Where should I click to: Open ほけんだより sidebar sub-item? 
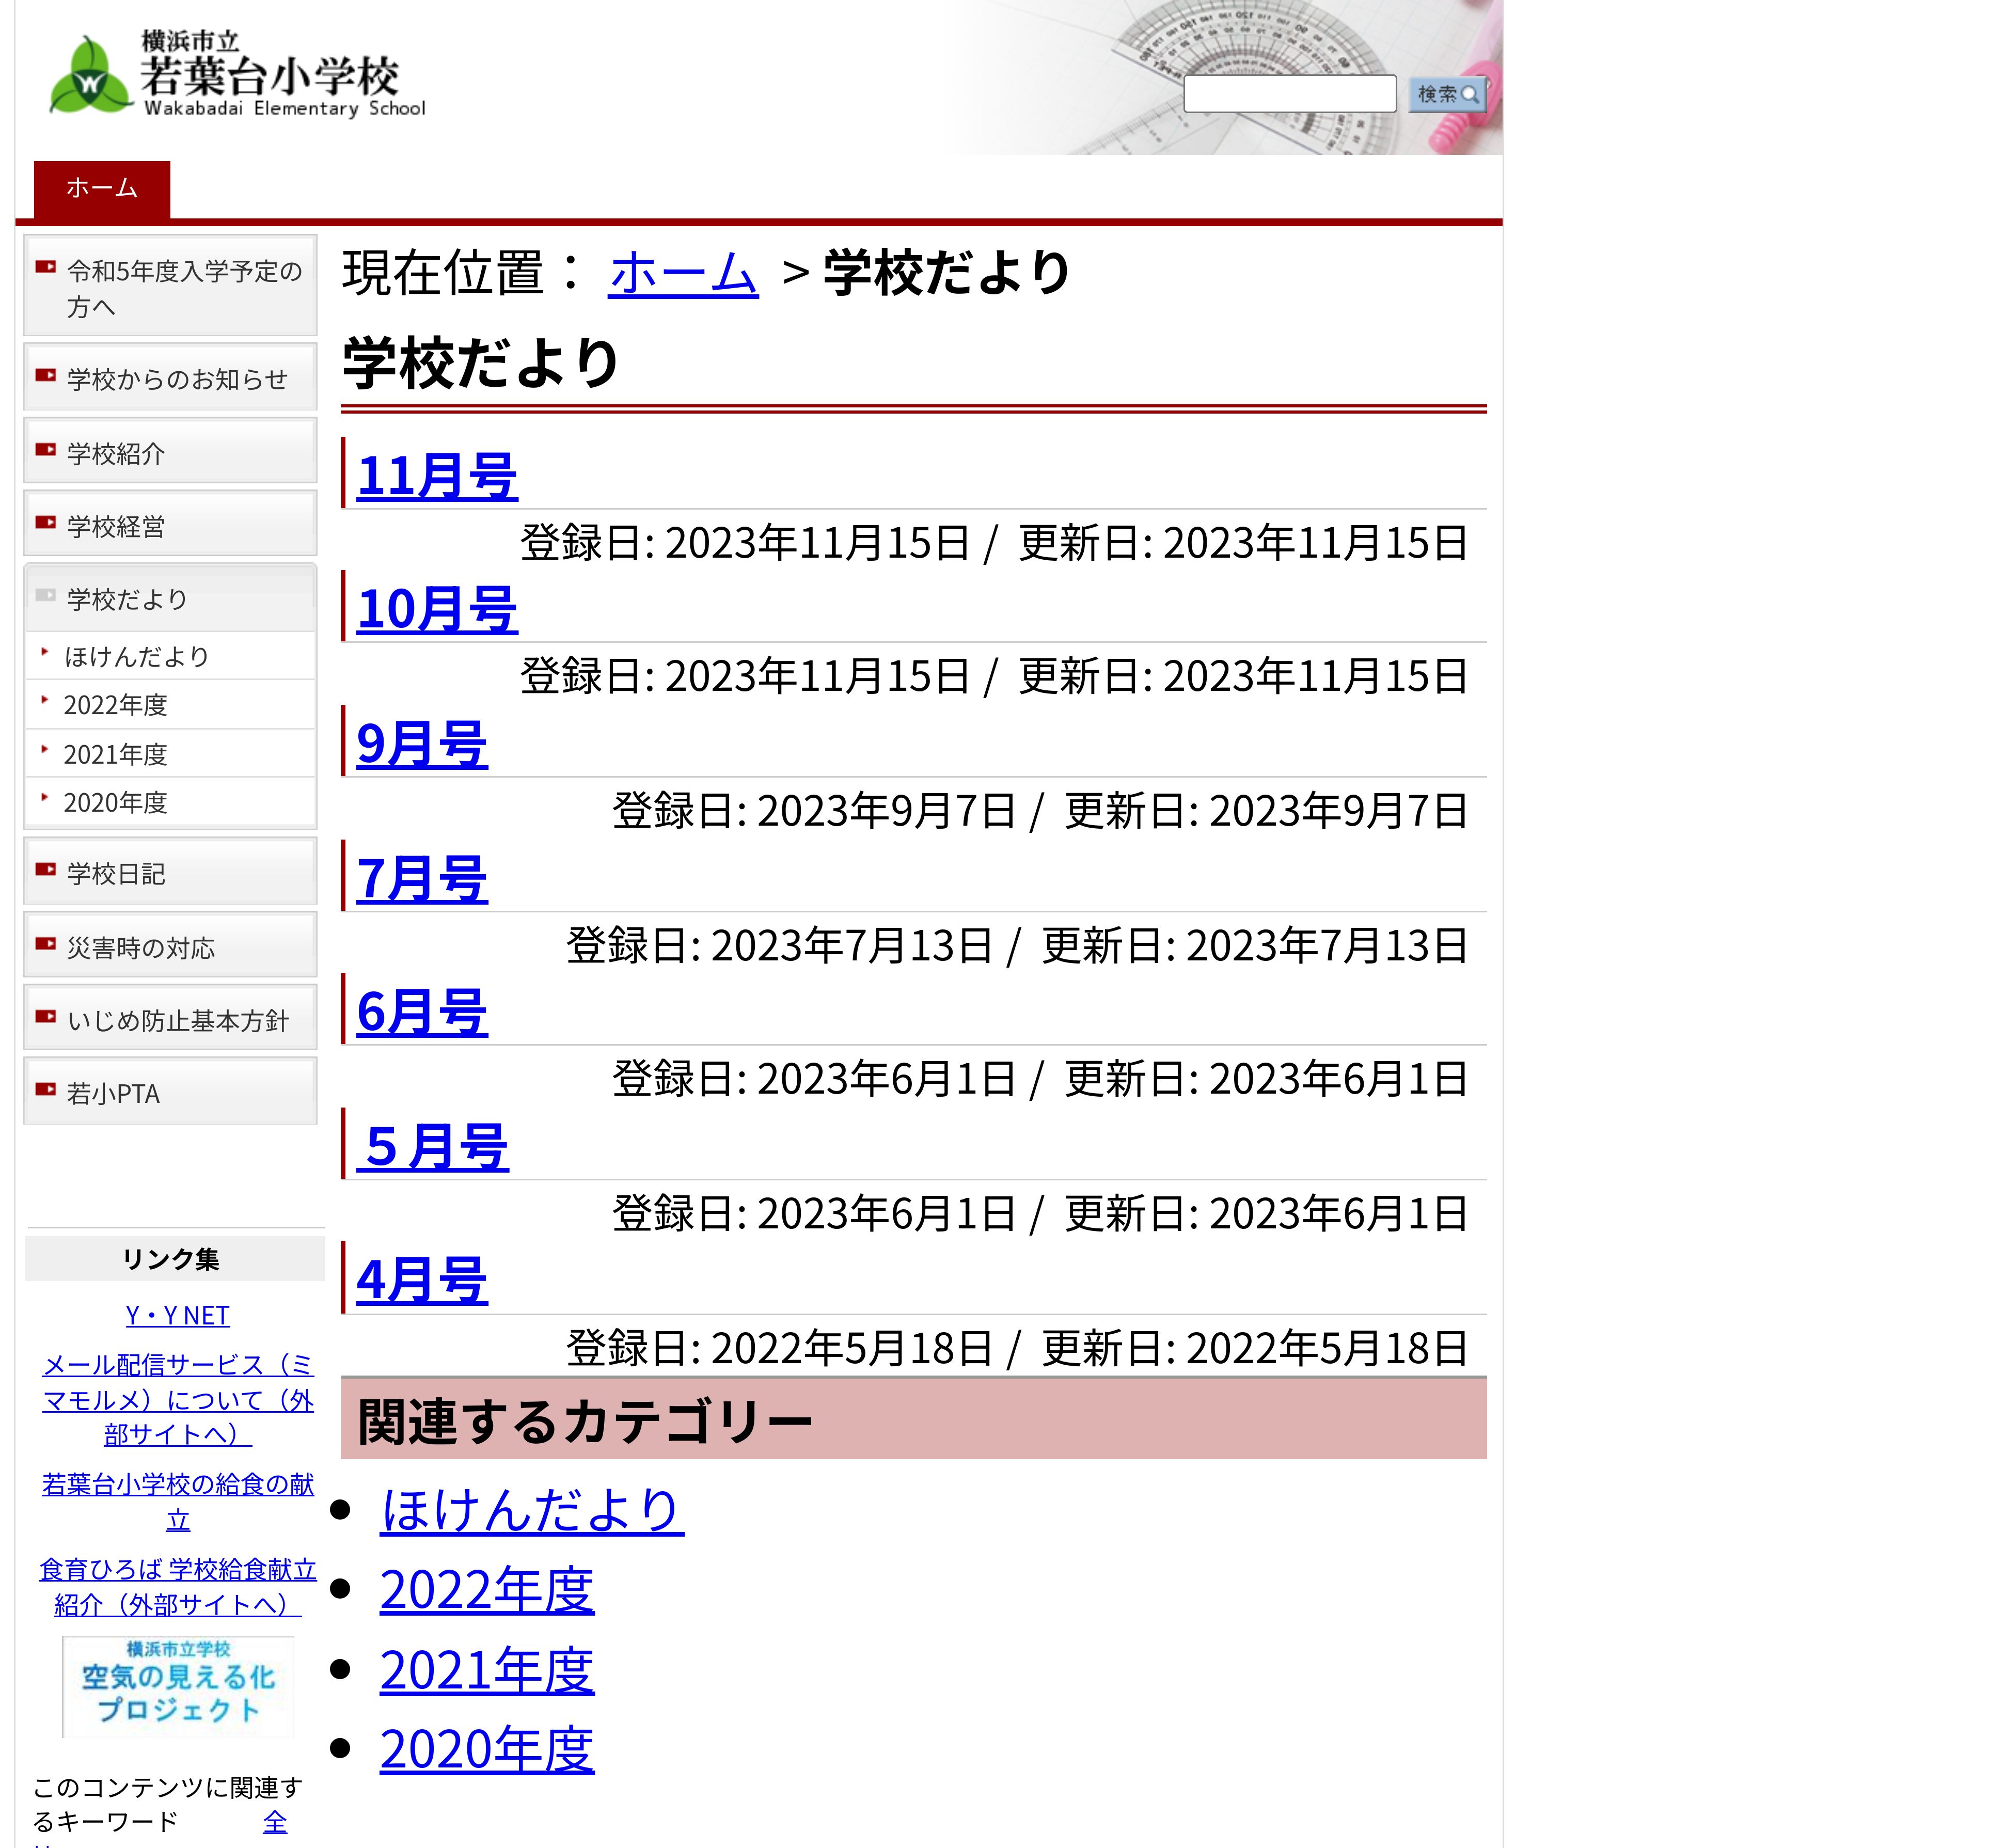136,656
